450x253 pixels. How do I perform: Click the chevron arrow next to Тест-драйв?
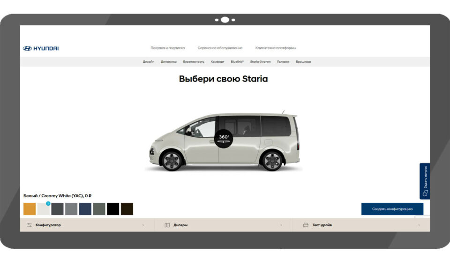click(419, 225)
